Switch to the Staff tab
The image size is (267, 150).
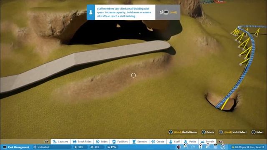[x=174, y=142]
